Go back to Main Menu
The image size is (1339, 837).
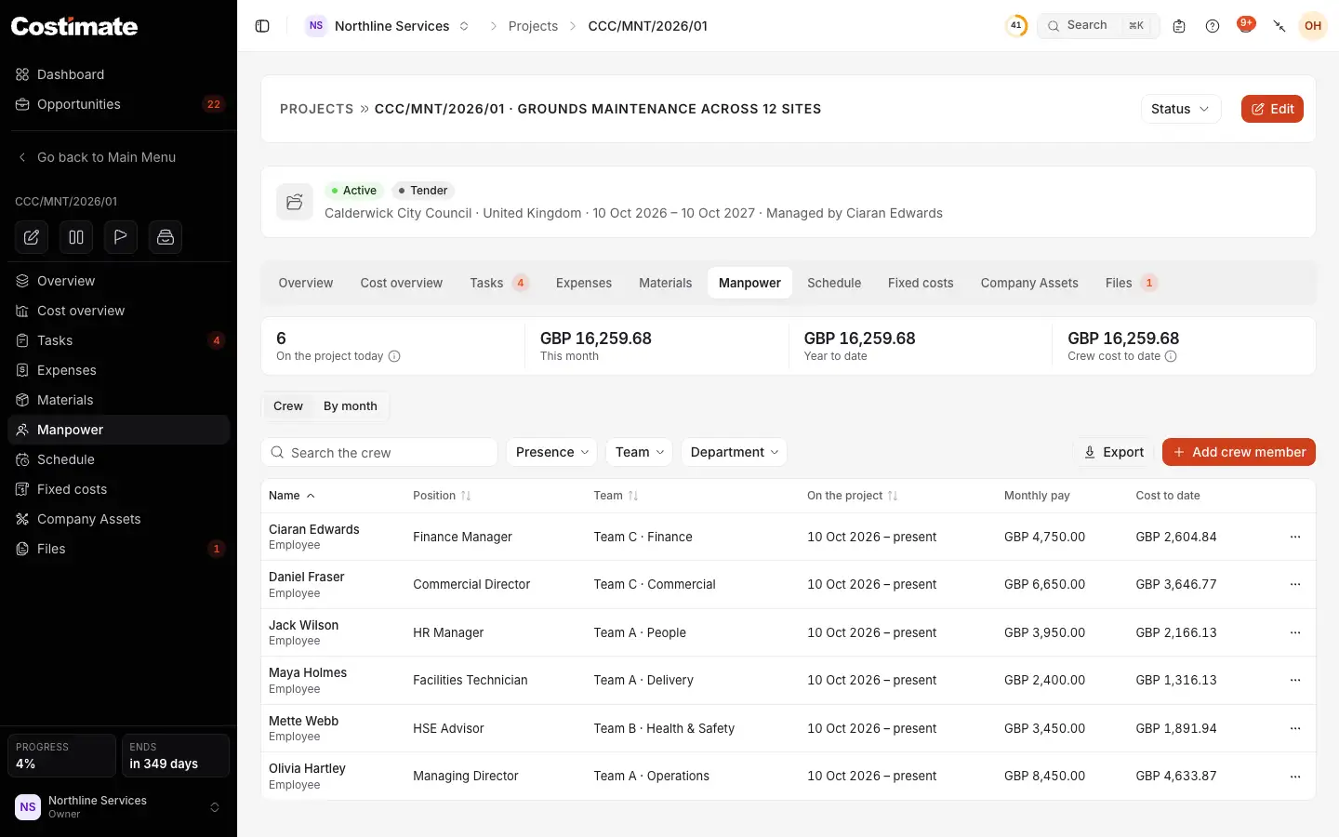click(x=119, y=157)
